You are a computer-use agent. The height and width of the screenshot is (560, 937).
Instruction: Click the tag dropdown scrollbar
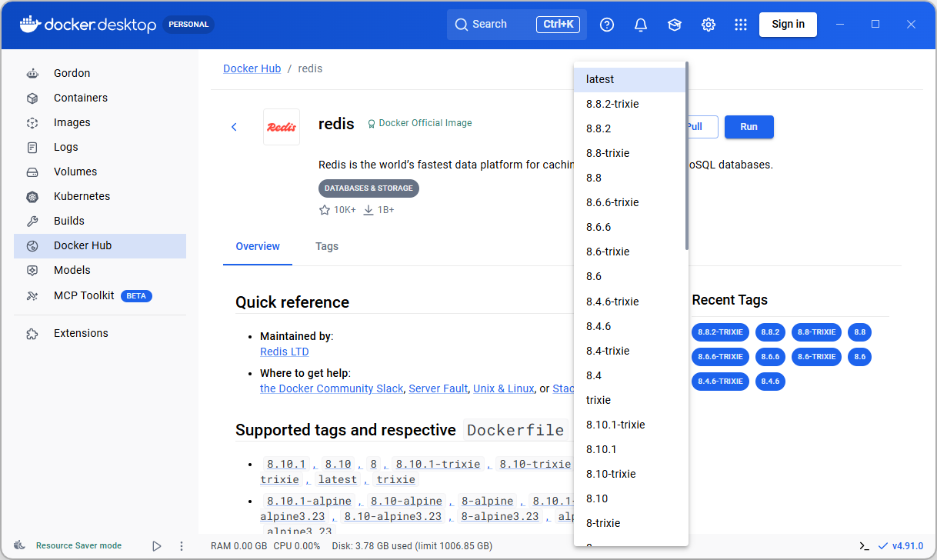click(x=686, y=158)
